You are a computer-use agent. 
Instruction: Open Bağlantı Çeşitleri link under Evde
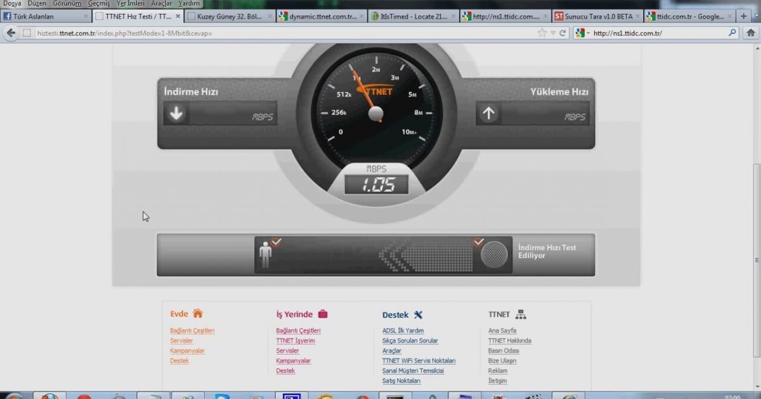[192, 331]
